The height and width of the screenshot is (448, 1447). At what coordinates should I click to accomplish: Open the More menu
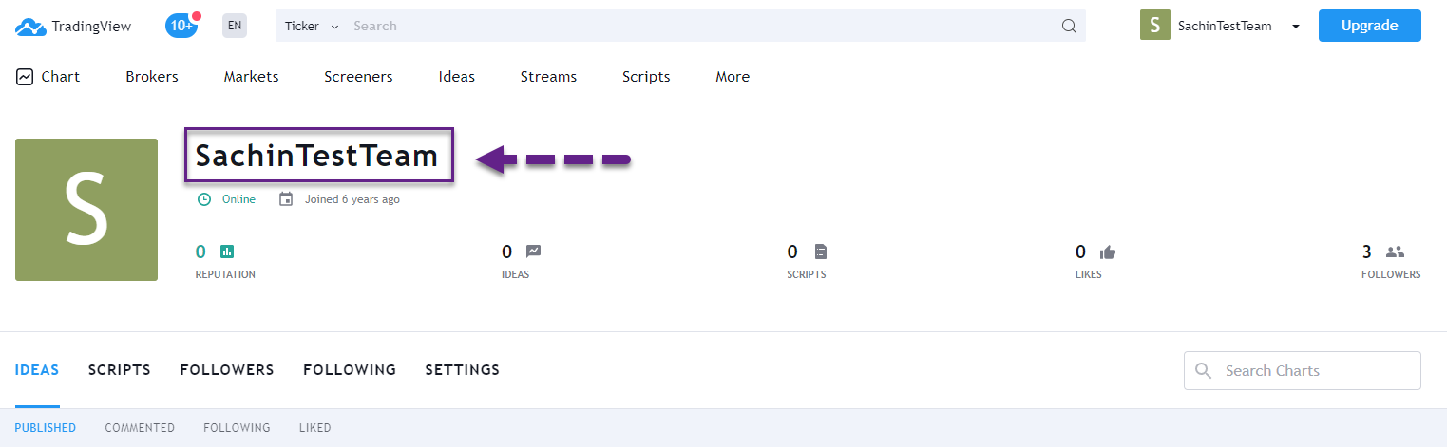733,77
